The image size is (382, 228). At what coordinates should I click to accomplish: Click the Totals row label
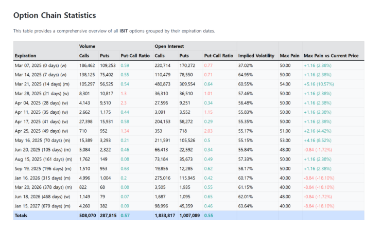point(21,216)
